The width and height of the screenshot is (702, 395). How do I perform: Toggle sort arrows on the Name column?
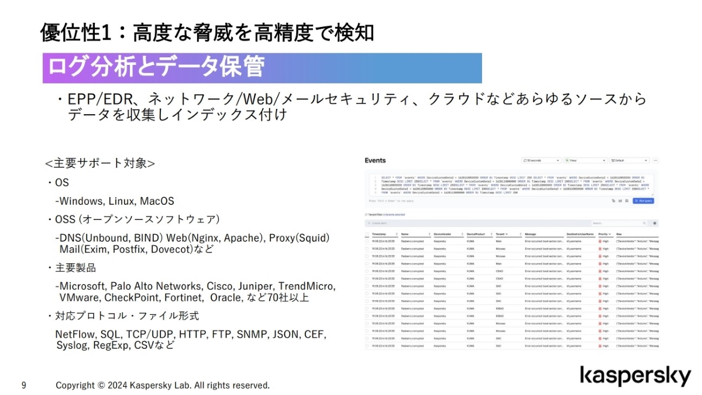pos(429,234)
